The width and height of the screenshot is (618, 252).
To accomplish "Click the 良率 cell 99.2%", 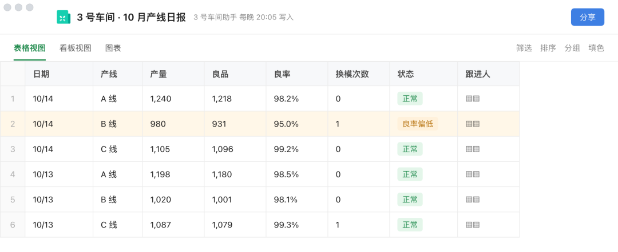I will click(297, 149).
